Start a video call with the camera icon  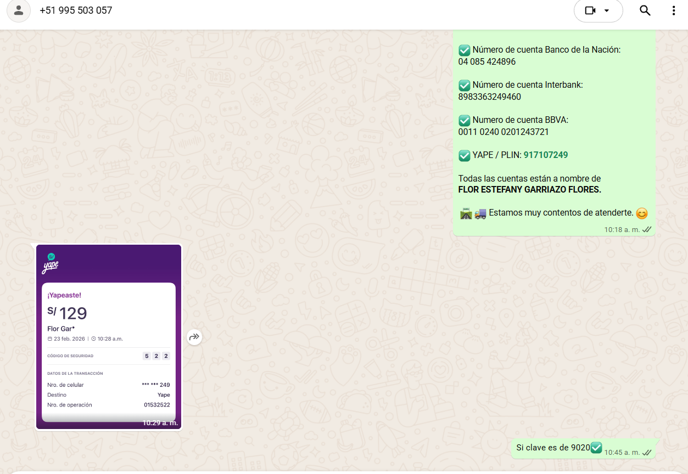coord(590,10)
